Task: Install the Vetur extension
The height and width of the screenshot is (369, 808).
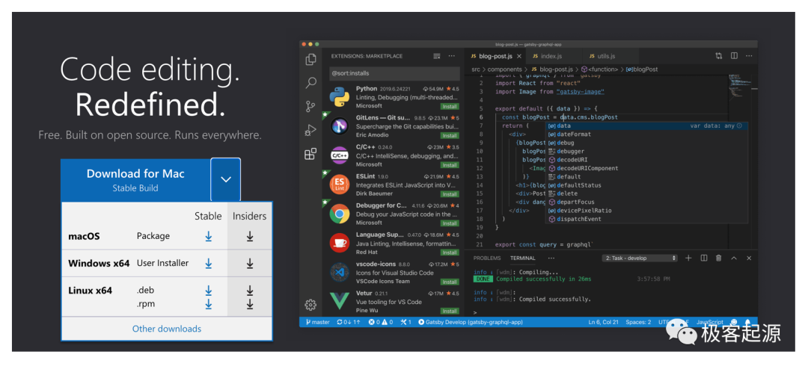Action: click(x=450, y=311)
